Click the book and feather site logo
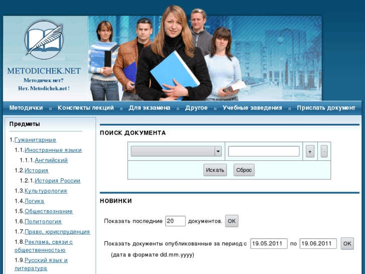Image resolution: width=365 pixels, height=274 pixels. click(44, 40)
